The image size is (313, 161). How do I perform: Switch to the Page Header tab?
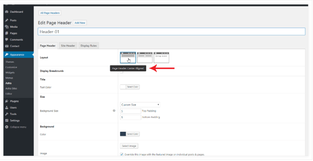click(x=48, y=46)
